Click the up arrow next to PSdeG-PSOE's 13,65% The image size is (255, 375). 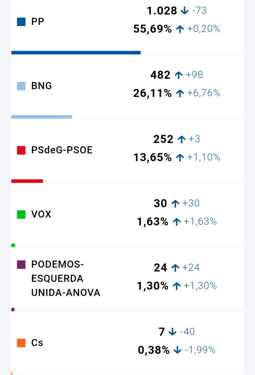tap(180, 158)
